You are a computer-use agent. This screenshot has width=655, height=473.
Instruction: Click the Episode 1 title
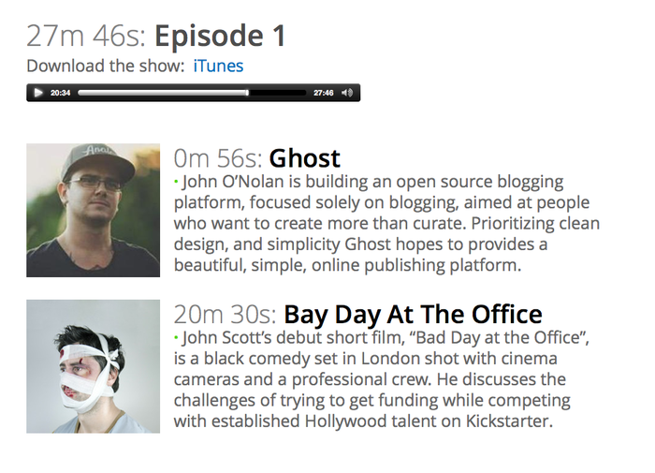pos(220,36)
